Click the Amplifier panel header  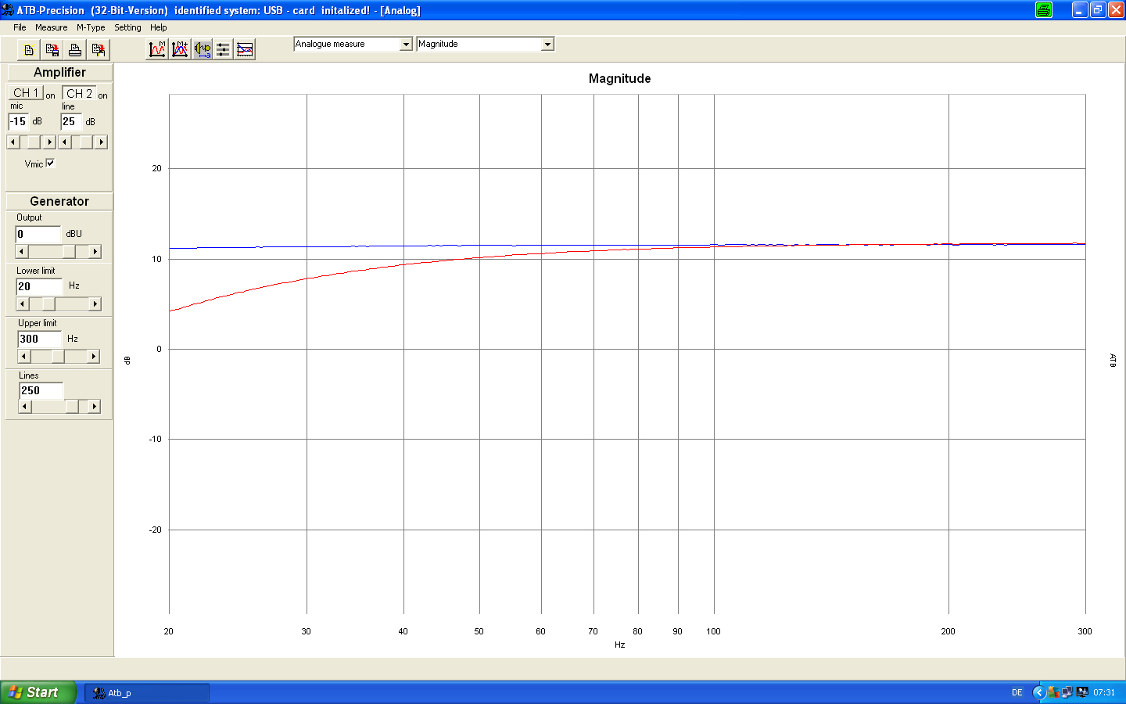pos(59,72)
